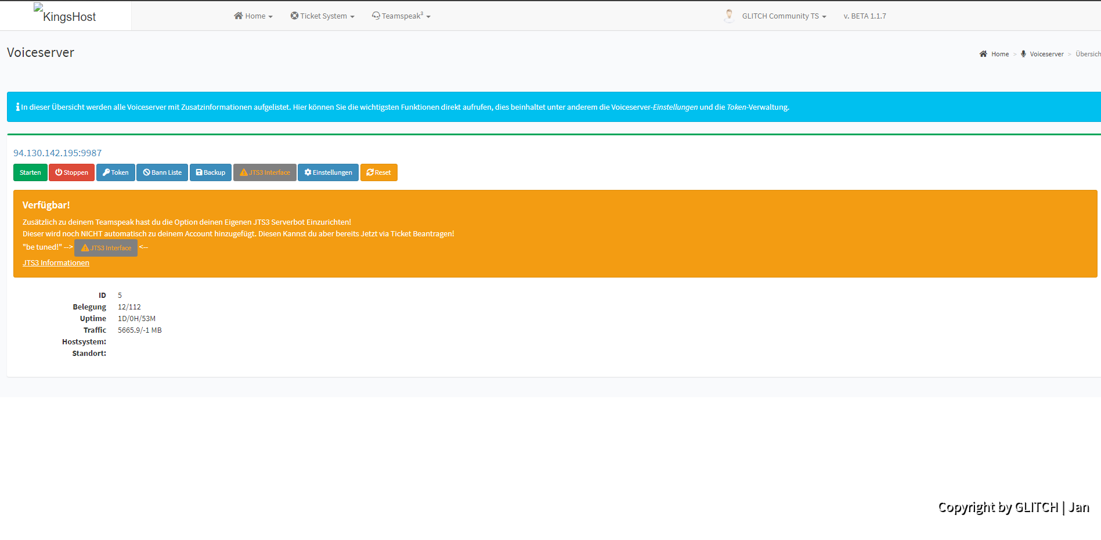Image resolution: width=1101 pixels, height=540 pixels.
Task: Click the server address 94.130.142.195:9987 link
Action: point(57,153)
